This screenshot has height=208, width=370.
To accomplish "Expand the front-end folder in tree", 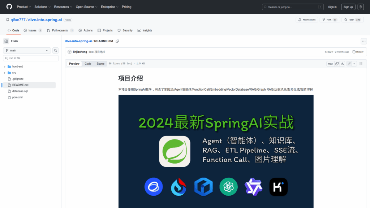I will click(x=4, y=66).
